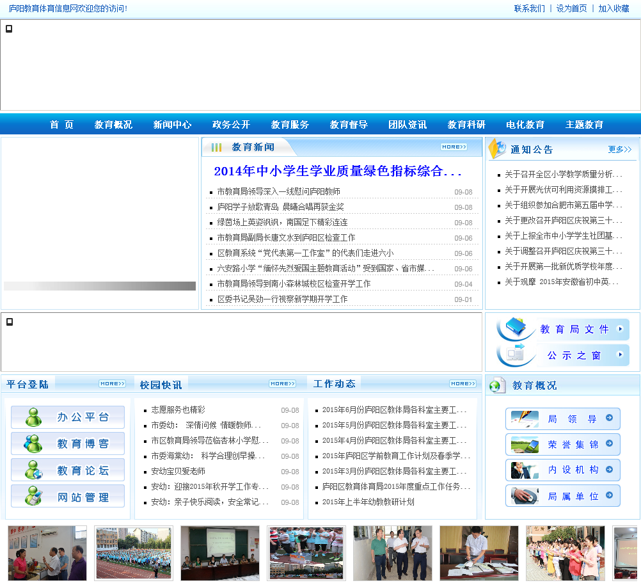
Task: Click the 网站管理 user-phone icon
Action: pyautogui.click(x=33, y=497)
